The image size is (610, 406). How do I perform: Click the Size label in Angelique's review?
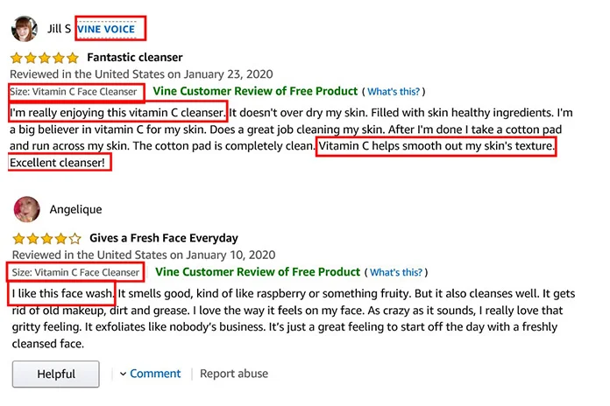tap(75, 272)
